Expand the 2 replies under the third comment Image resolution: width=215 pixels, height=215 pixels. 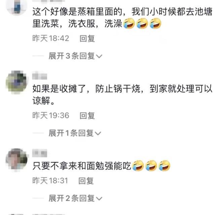(75, 198)
